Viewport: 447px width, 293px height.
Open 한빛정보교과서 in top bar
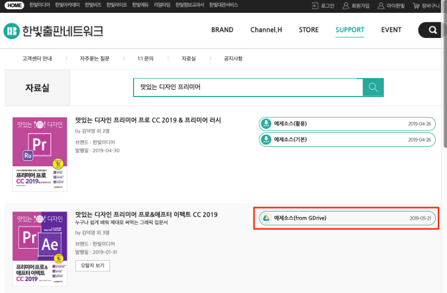click(189, 5)
